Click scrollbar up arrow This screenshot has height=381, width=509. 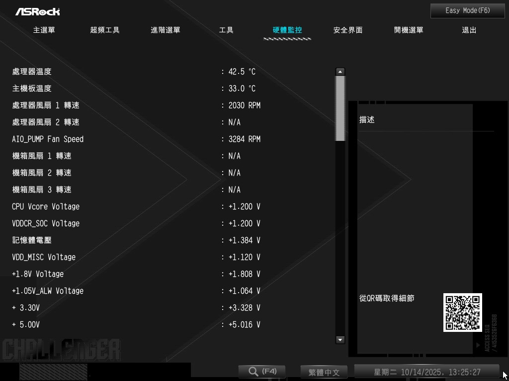click(340, 72)
